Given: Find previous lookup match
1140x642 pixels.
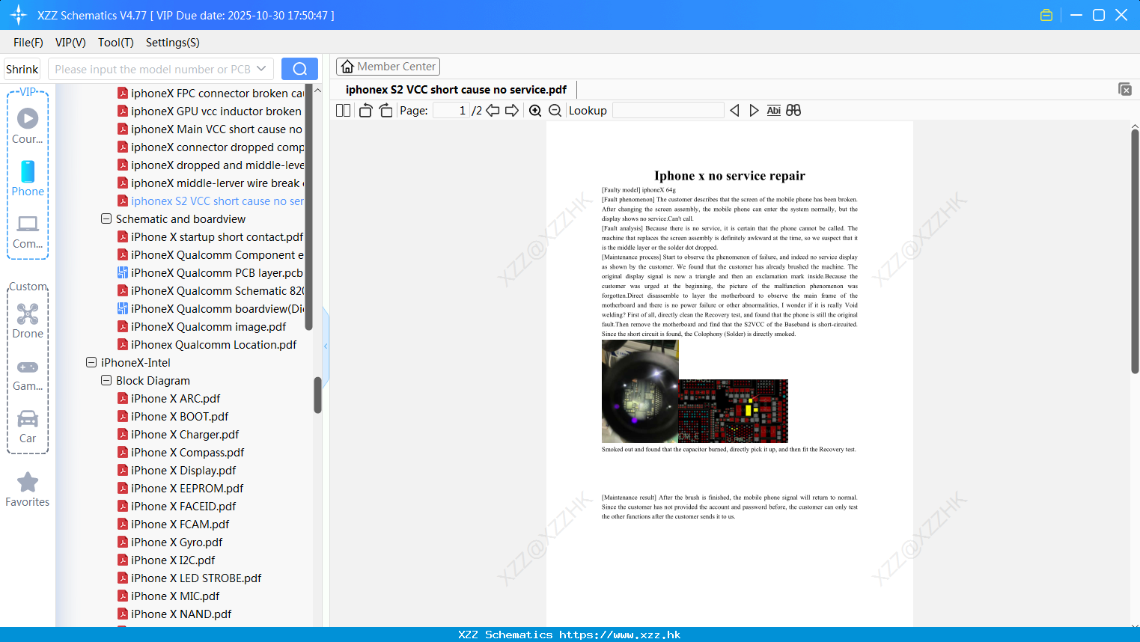Looking at the screenshot, I should coord(734,110).
